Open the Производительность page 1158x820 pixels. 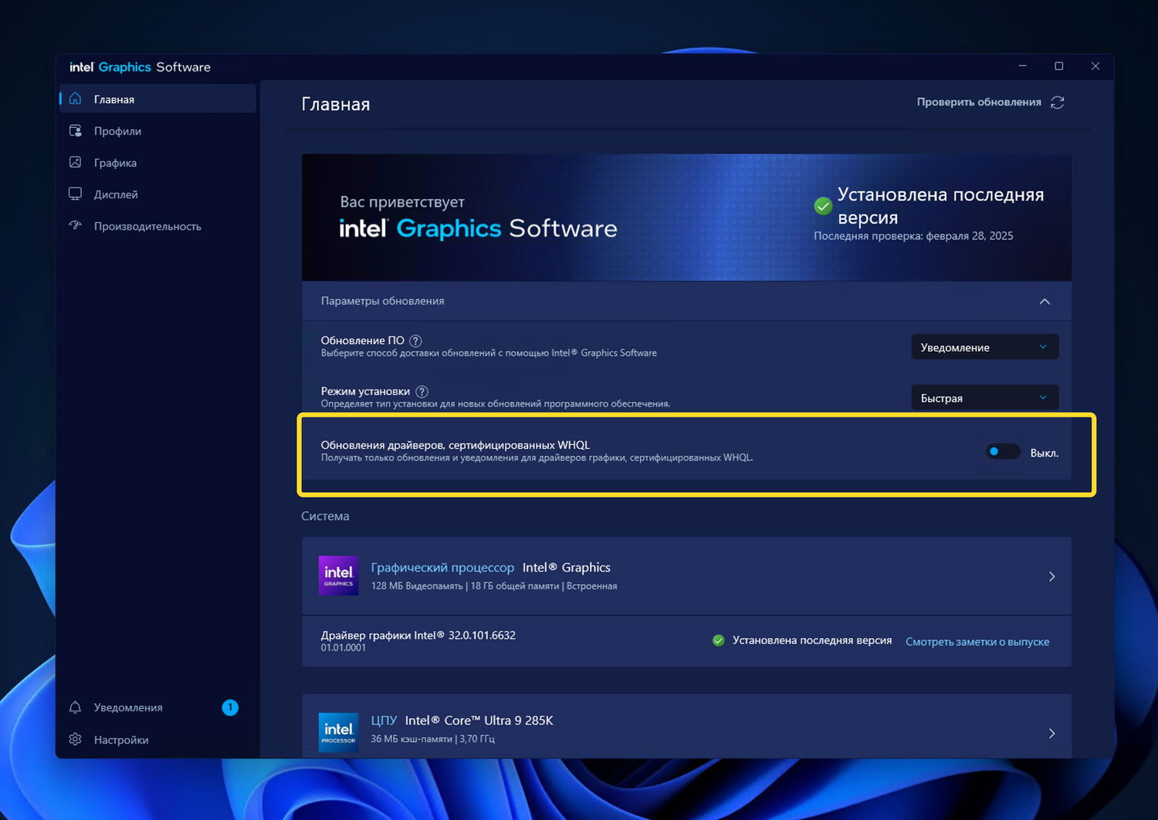[x=157, y=225]
